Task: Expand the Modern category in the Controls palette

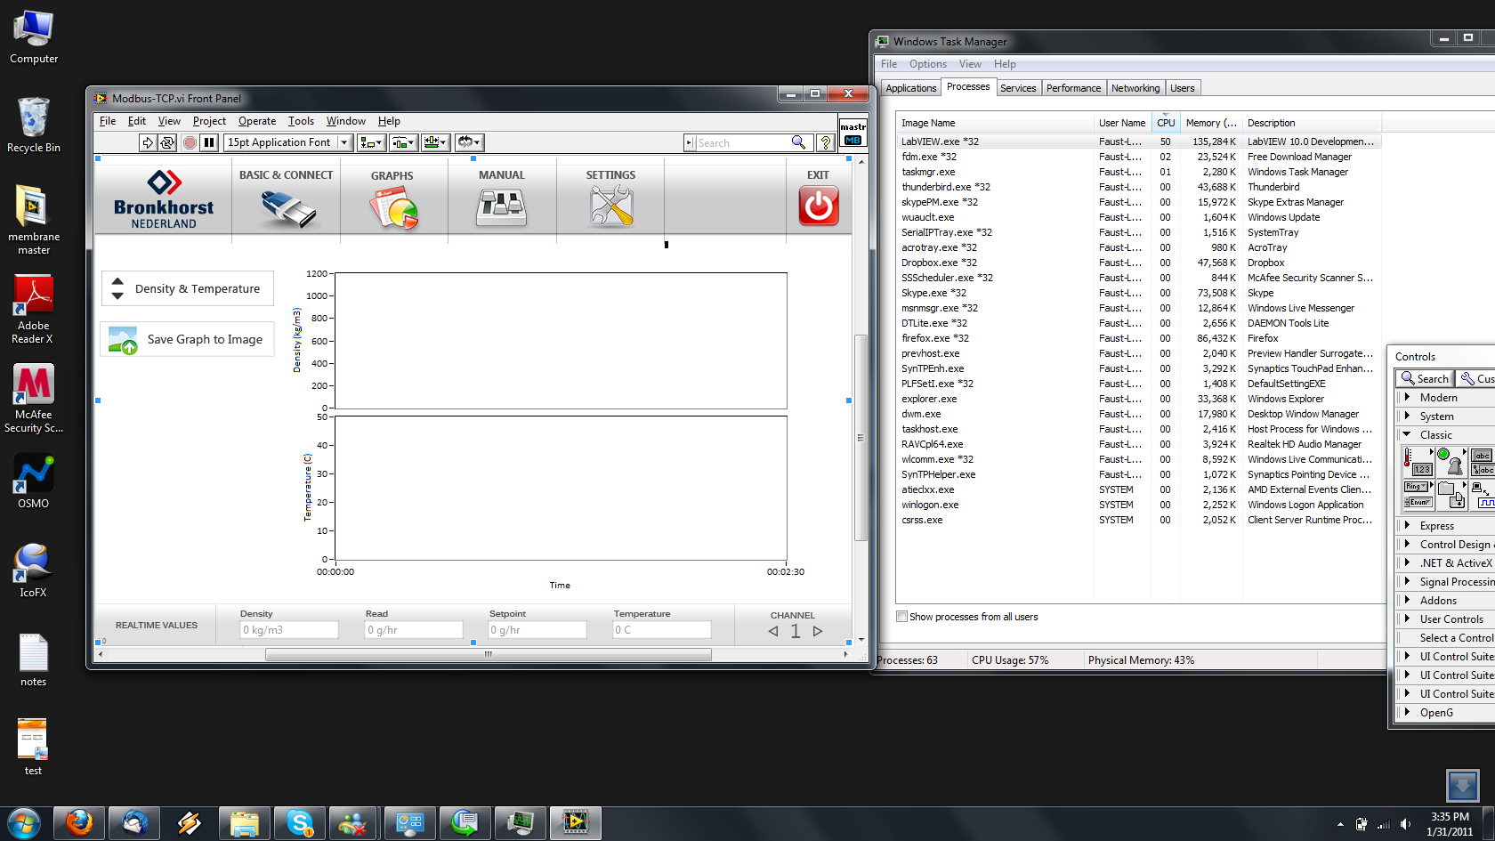Action: coord(1407,397)
